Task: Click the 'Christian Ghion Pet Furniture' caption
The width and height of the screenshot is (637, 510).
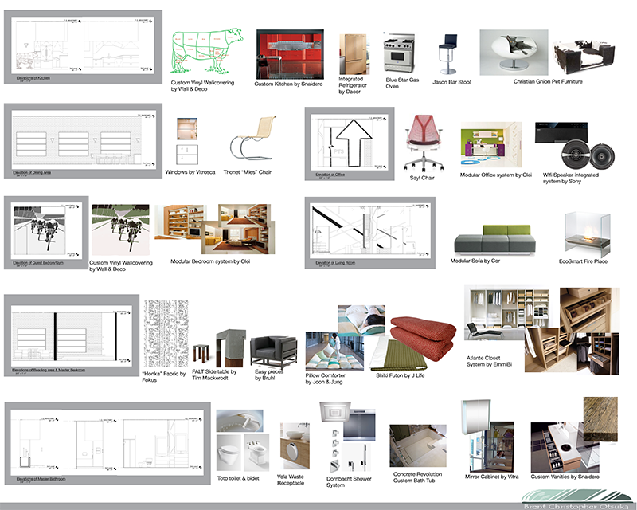Action: click(x=548, y=82)
